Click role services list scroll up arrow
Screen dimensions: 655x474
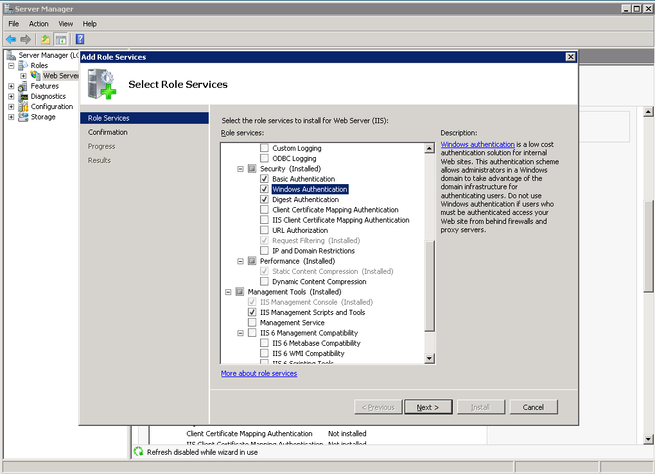point(430,148)
